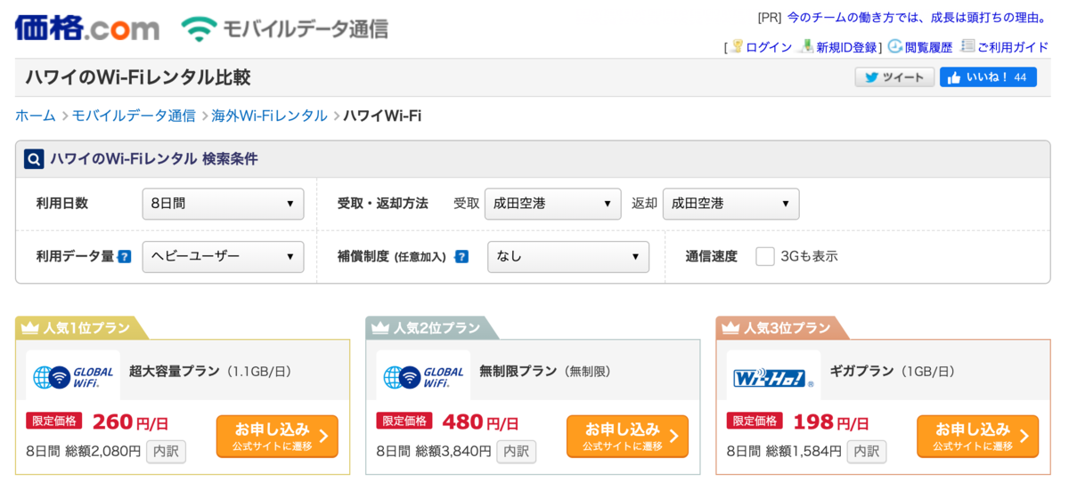Click お申し込み button for the 480円 plan
Image resolution: width=1069 pixels, height=490 pixels.
coord(627,436)
